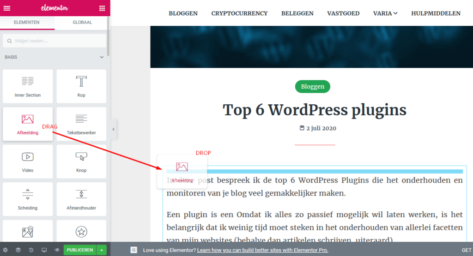Screen dimensions: 473x256
Task: Open the save options arrow next to Publiceren
Action: pyautogui.click(x=102, y=250)
